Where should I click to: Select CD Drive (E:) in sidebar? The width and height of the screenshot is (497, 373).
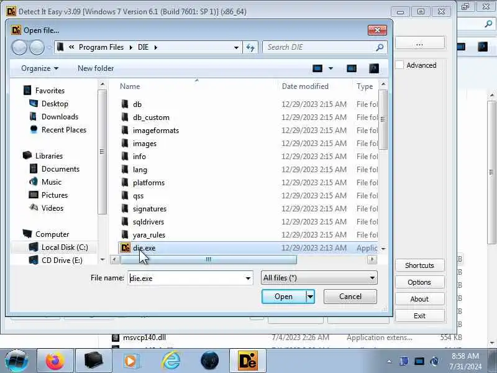pos(62,260)
